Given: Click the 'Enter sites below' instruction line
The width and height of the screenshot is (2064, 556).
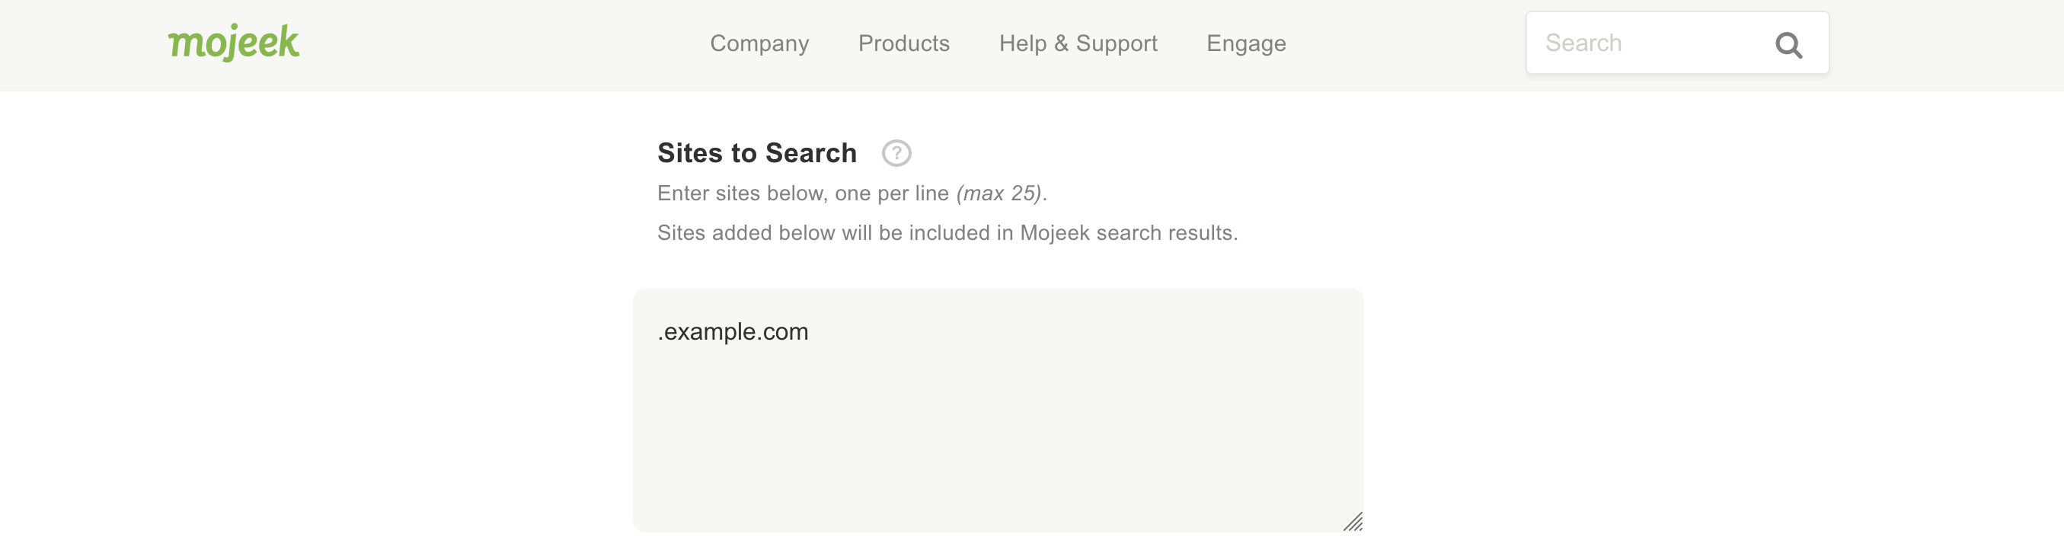Looking at the screenshot, I should click(851, 193).
